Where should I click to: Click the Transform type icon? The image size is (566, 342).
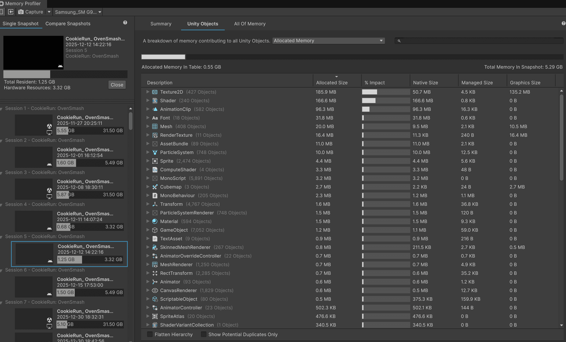click(x=155, y=204)
